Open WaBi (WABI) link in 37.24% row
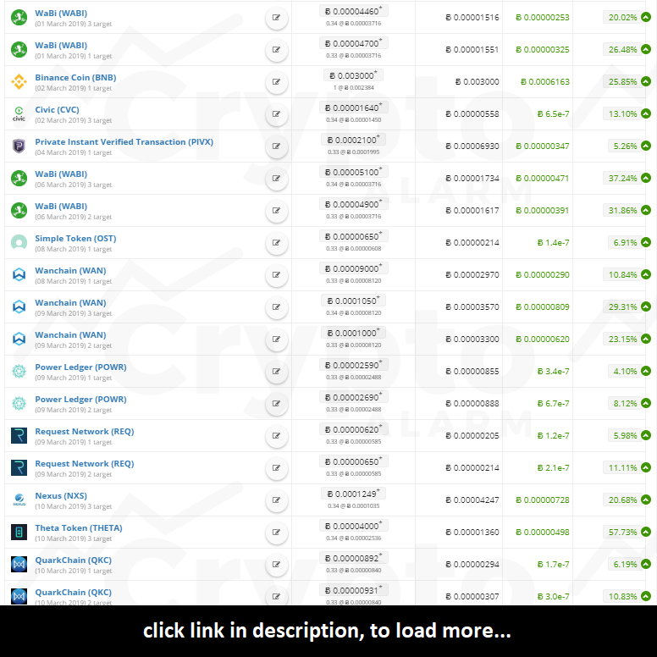The height and width of the screenshot is (657, 657). tap(61, 174)
